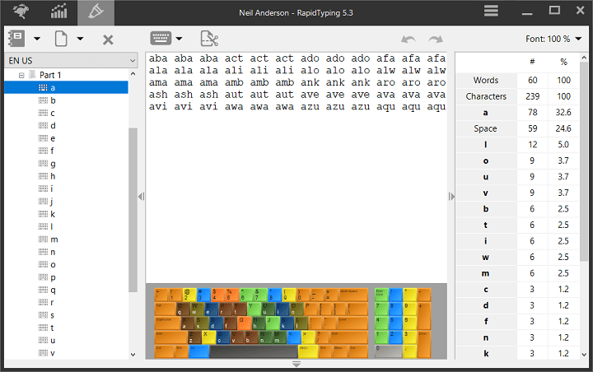Click the new lesson page icon
Viewport: 593px width, 372px height.
tap(61, 39)
